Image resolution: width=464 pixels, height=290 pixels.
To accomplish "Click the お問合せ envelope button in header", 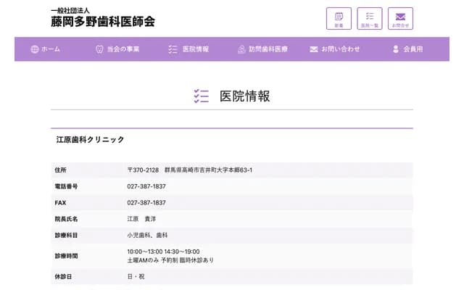I will pos(400,18).
